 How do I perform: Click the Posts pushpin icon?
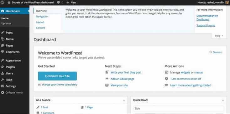pyautogui.click(x=3, y=33)
